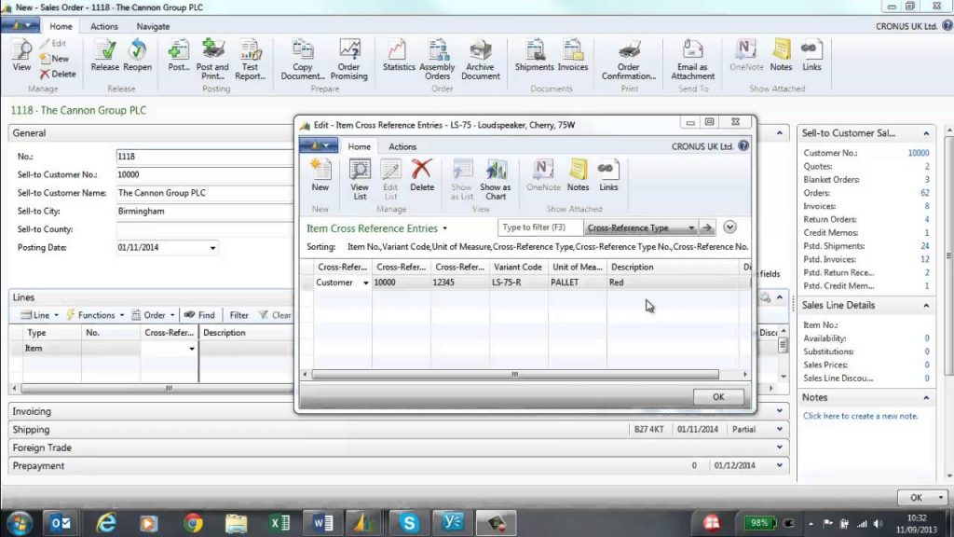Image resolution: width=954 pixels, height=537 pixels.
Task: Expand filter pane chevron in dialog
Action: tap(729, 227)
